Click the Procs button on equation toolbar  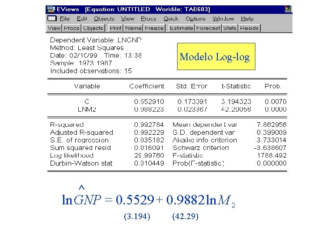tap(72, 28)
